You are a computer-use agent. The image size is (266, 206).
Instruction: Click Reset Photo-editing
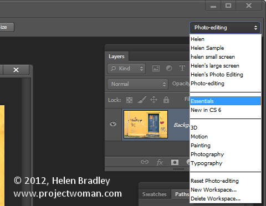226,181
